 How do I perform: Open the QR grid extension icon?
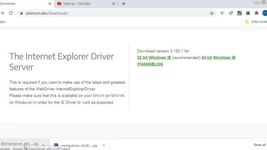pyautogui.click(x=239, y=13)
